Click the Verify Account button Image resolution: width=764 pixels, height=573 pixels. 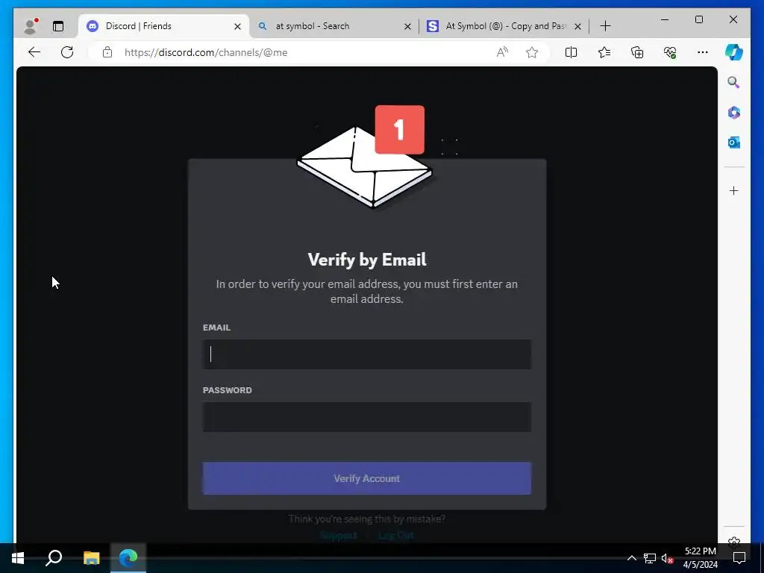tap(367, 478)
